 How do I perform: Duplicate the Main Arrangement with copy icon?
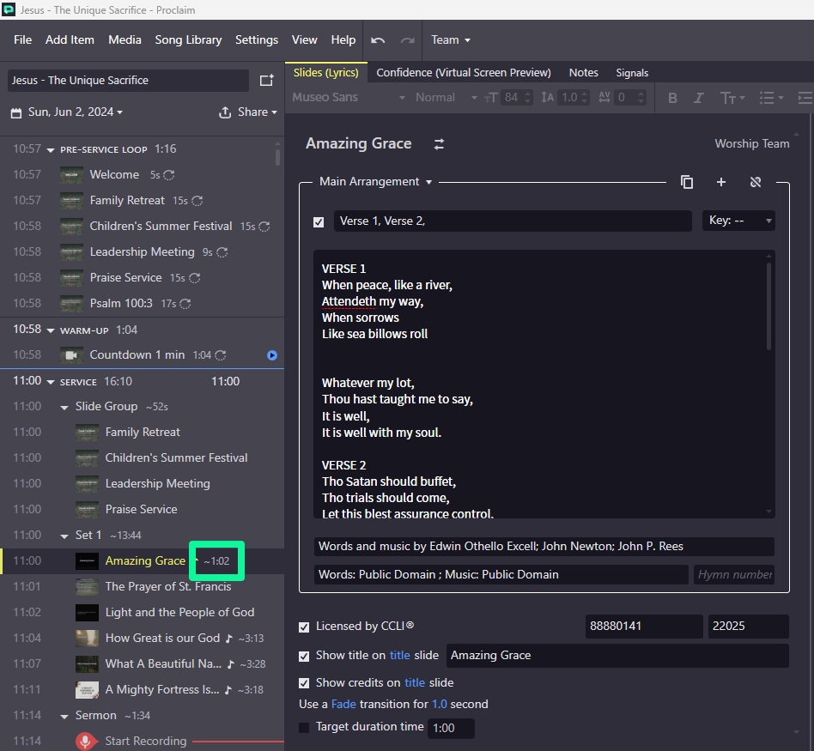pos(686,182)
